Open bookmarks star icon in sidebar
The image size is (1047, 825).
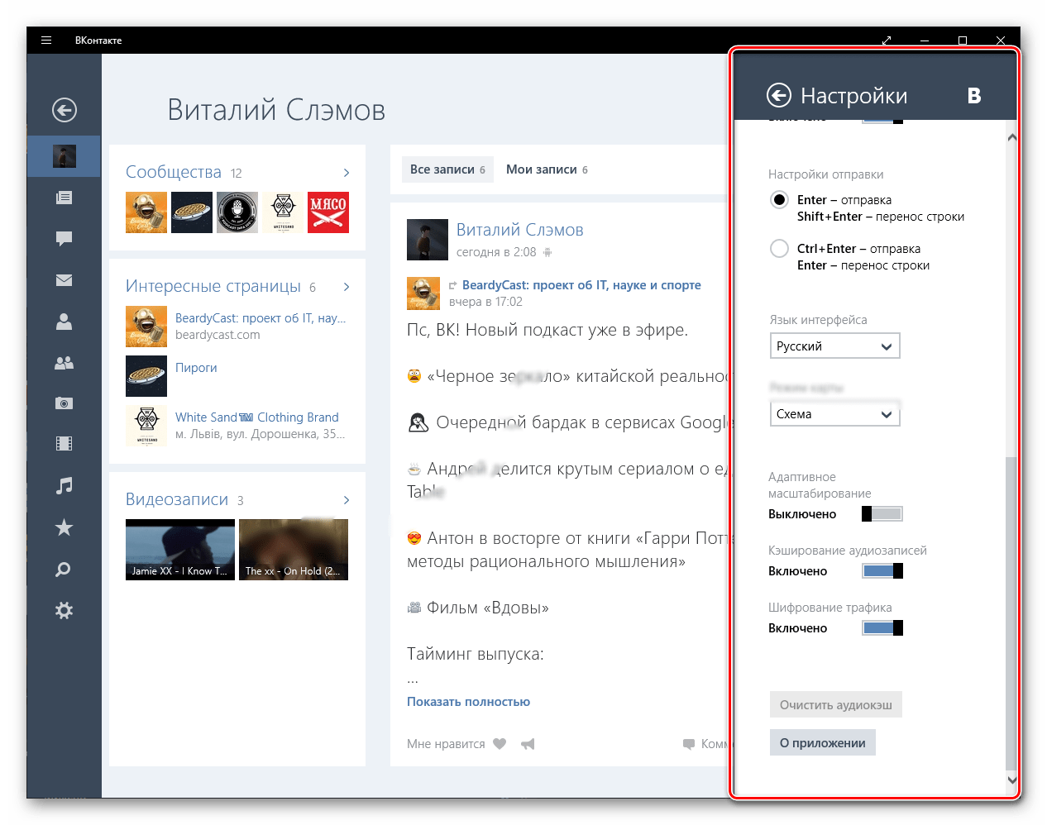point(64,527)
